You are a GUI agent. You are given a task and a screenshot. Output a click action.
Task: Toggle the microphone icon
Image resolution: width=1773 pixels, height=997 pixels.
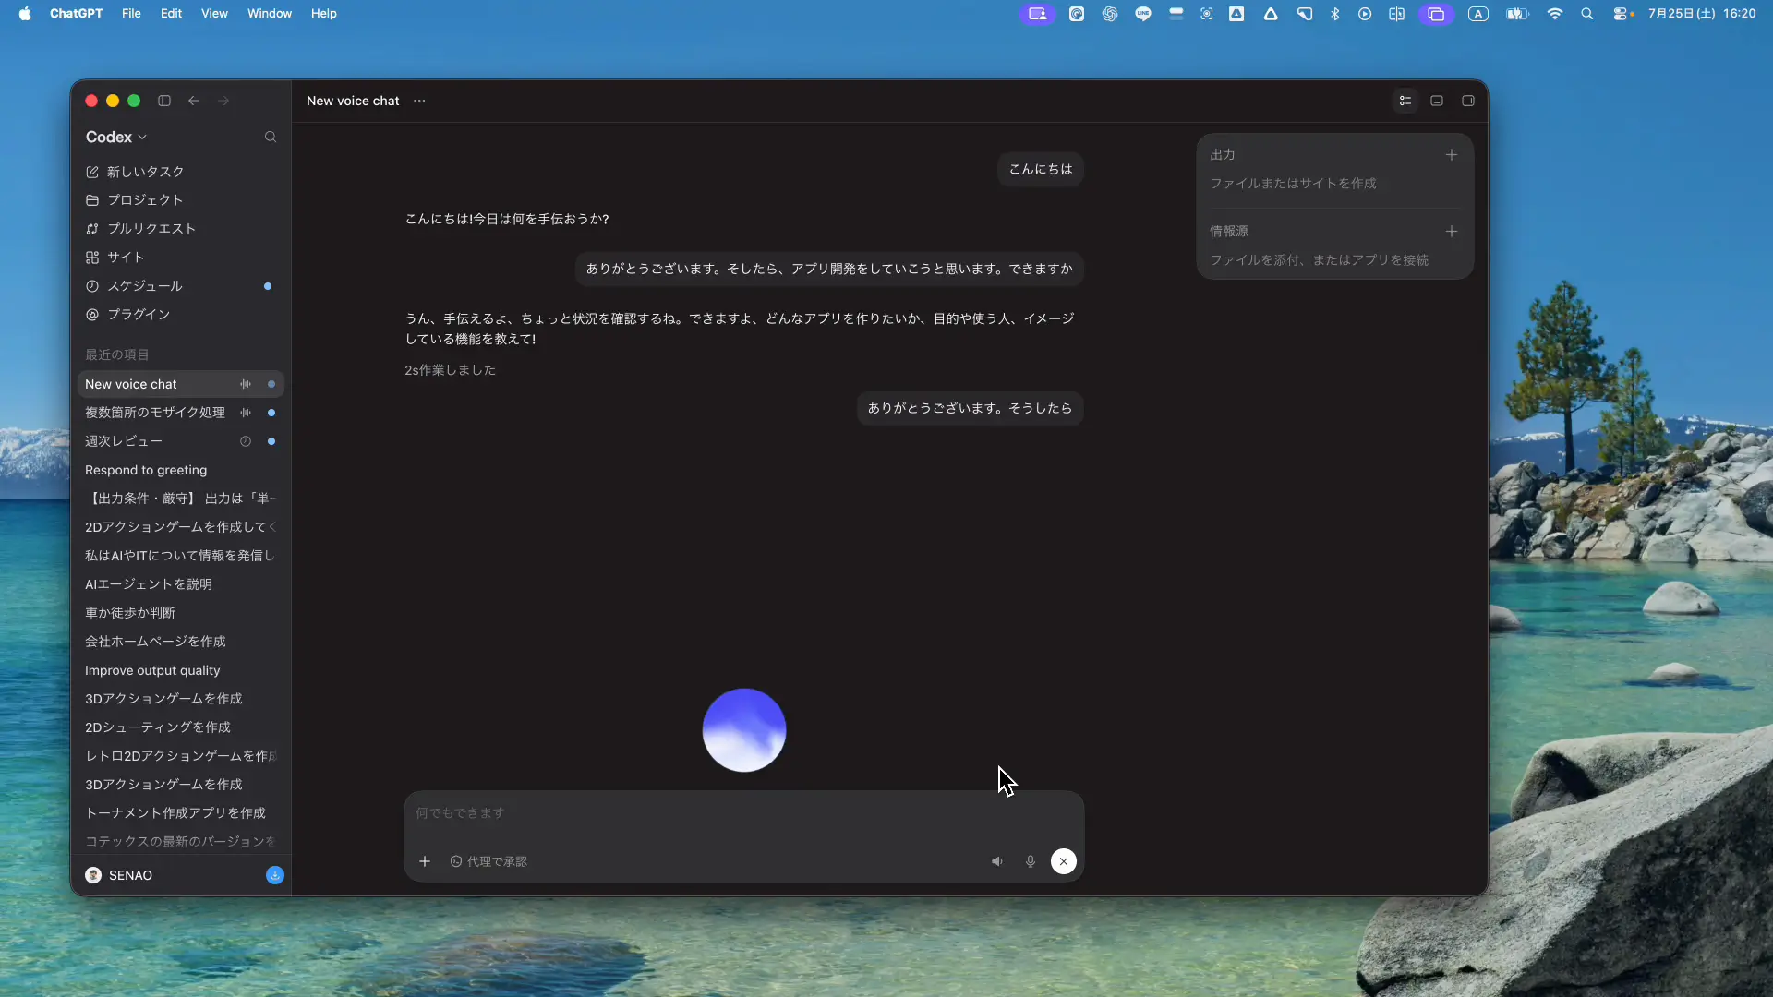1031,861
